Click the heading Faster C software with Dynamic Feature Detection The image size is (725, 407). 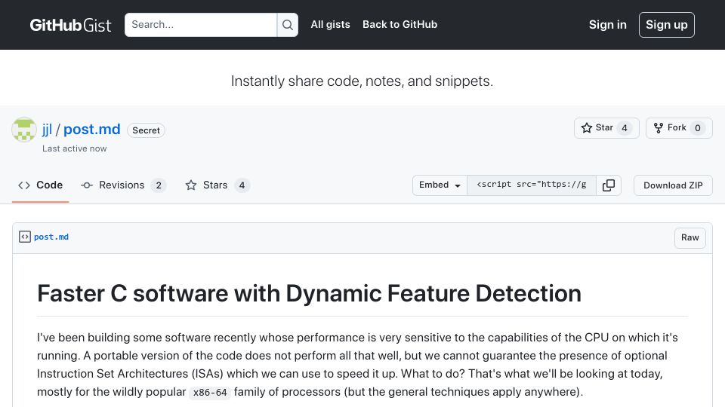(309, 293)
